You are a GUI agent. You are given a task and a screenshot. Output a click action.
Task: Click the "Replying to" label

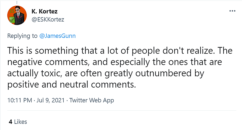(22, 36)
